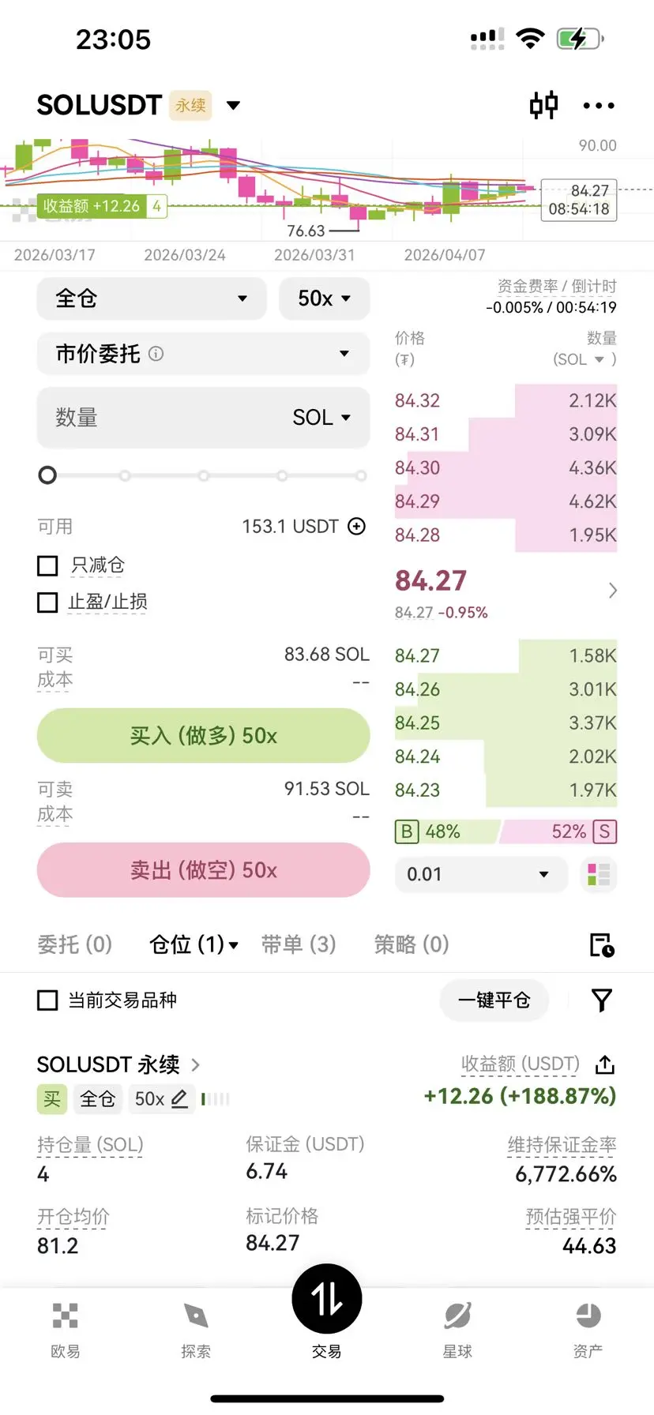The image size is (654, 1415).
Task: Open the order history document icon
Action: pyautogui.click(x=602, y=944)
